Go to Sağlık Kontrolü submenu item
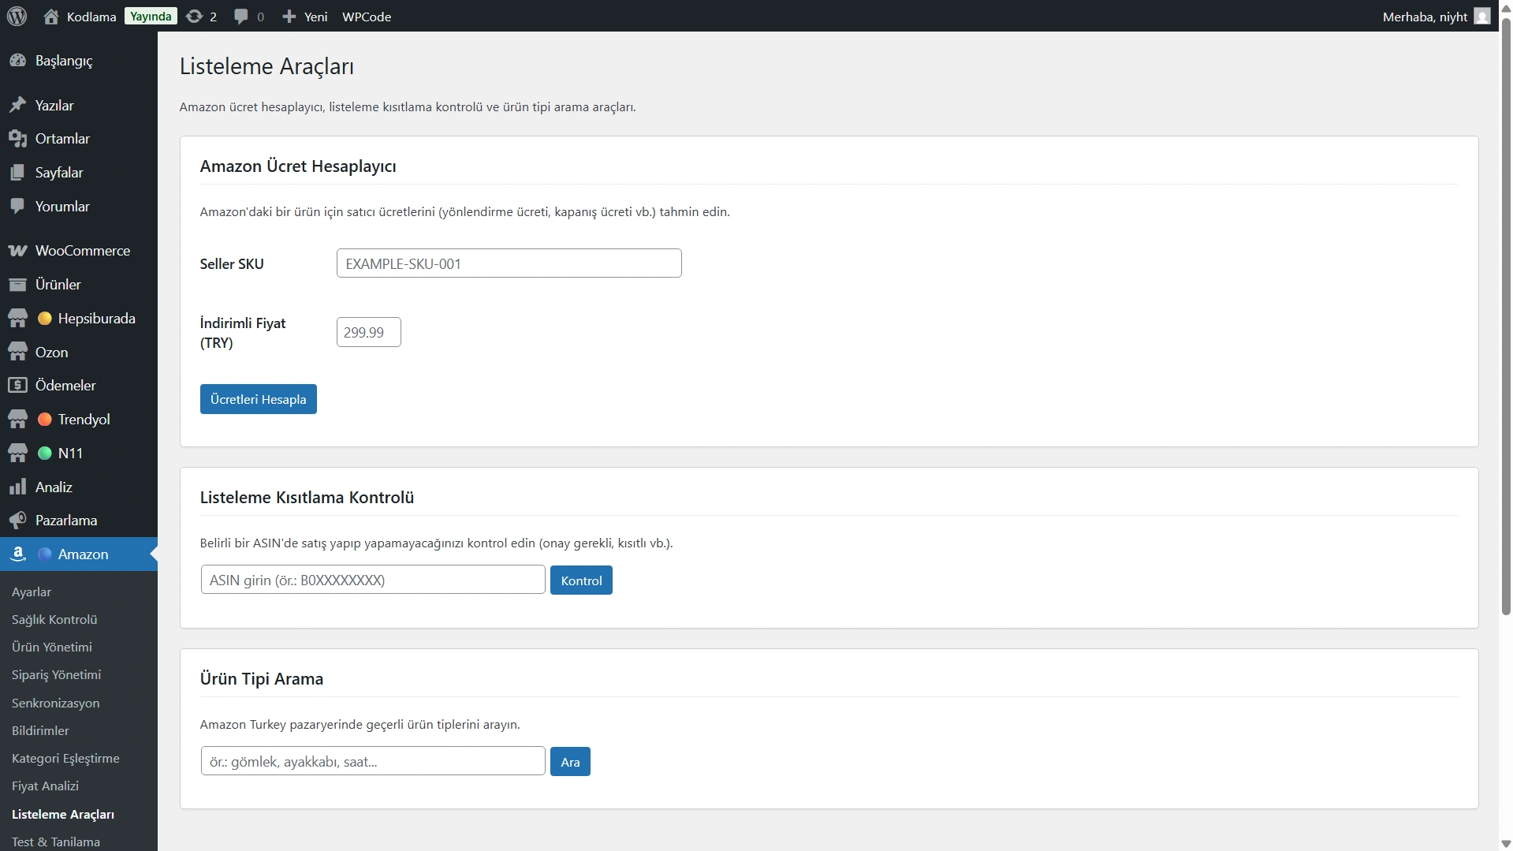Image resolution: width=1513 pixels, height=851 pixels. click(54, 620)
